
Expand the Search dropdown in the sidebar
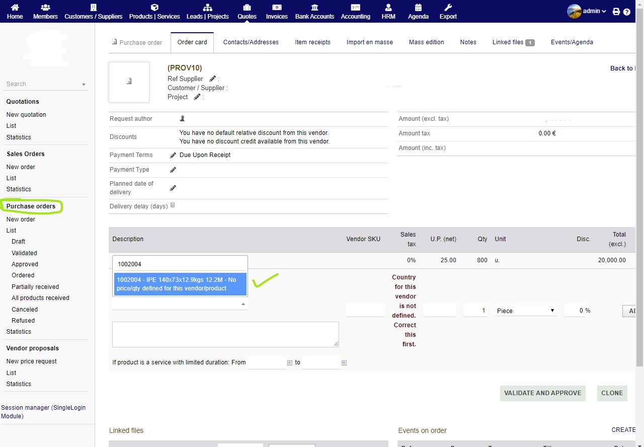[85, 84]
